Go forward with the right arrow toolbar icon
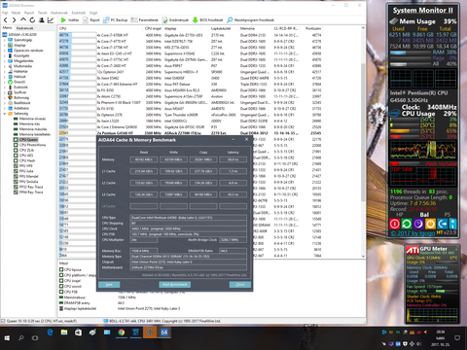 pos(14,20)
